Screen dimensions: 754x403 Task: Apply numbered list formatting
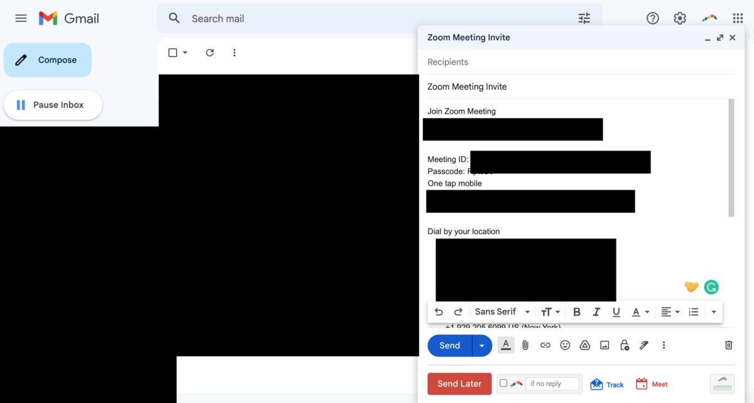694,312
